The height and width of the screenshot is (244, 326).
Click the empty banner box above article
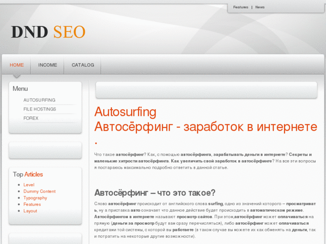point(206,90)
